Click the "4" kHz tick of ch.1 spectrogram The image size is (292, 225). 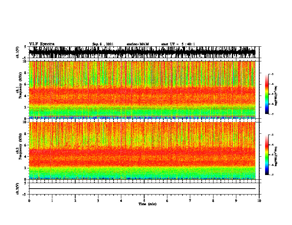[26, 96]
